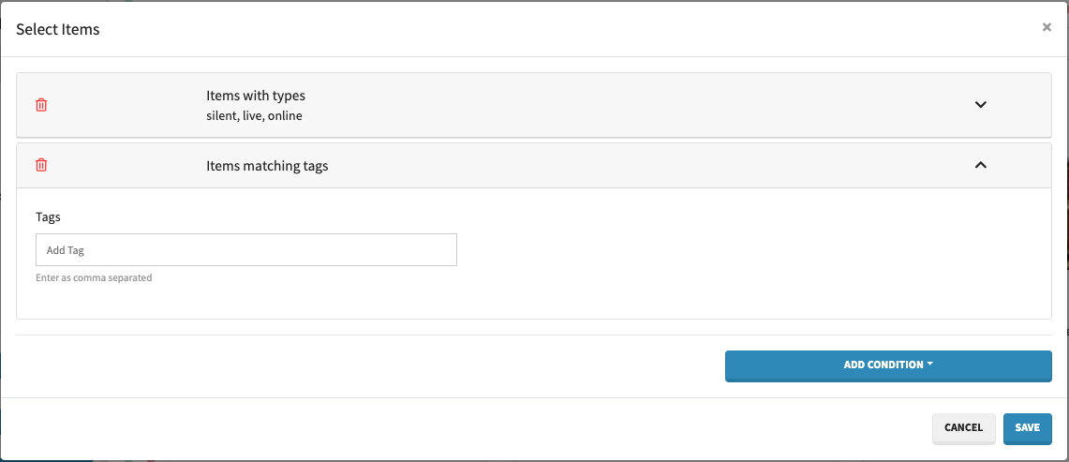Click the Items matching tags header bar background

coord(609,165)
